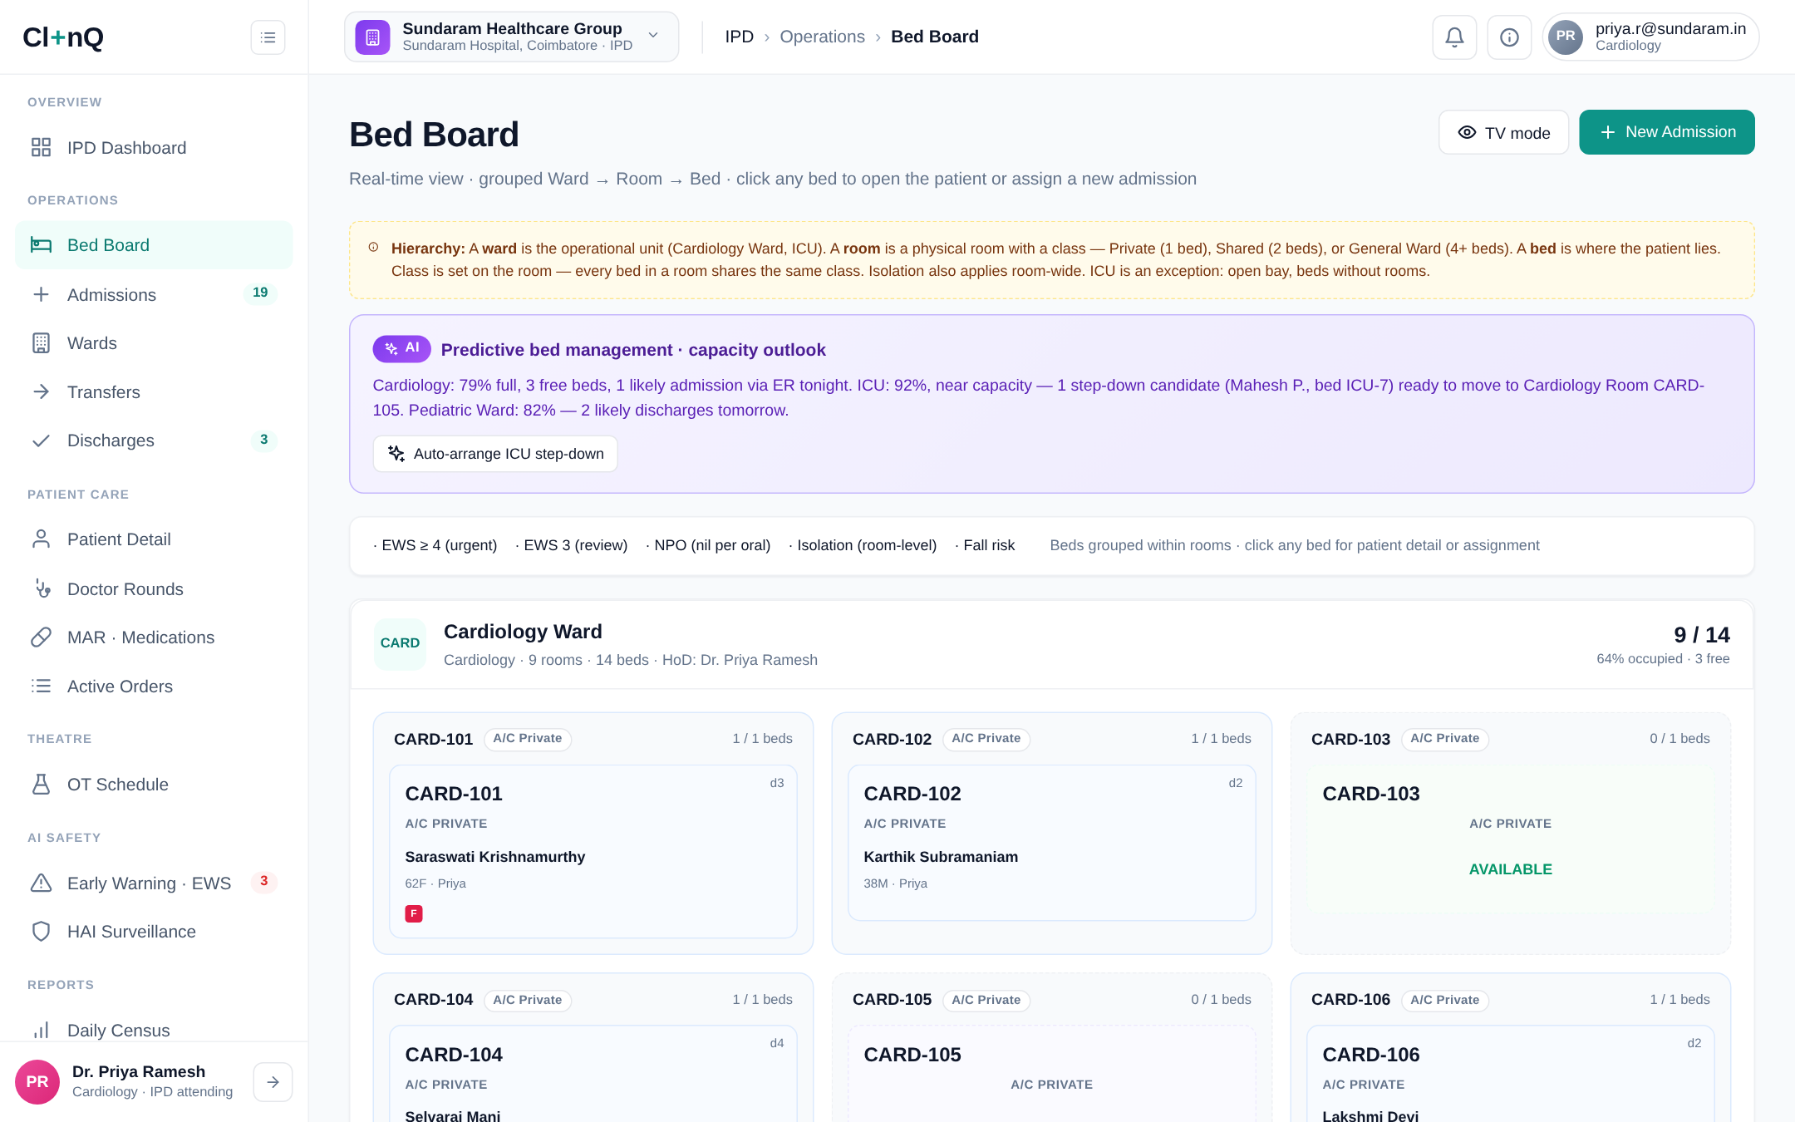Click the Bed Board bed icon

click(41, 244)
